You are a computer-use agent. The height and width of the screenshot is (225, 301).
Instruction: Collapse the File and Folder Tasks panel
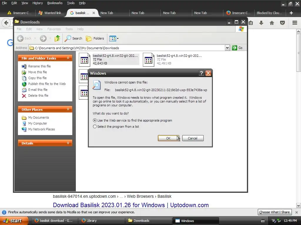click(x=68, y=58)
